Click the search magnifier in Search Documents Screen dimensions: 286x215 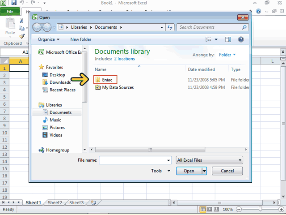point(244,27)
